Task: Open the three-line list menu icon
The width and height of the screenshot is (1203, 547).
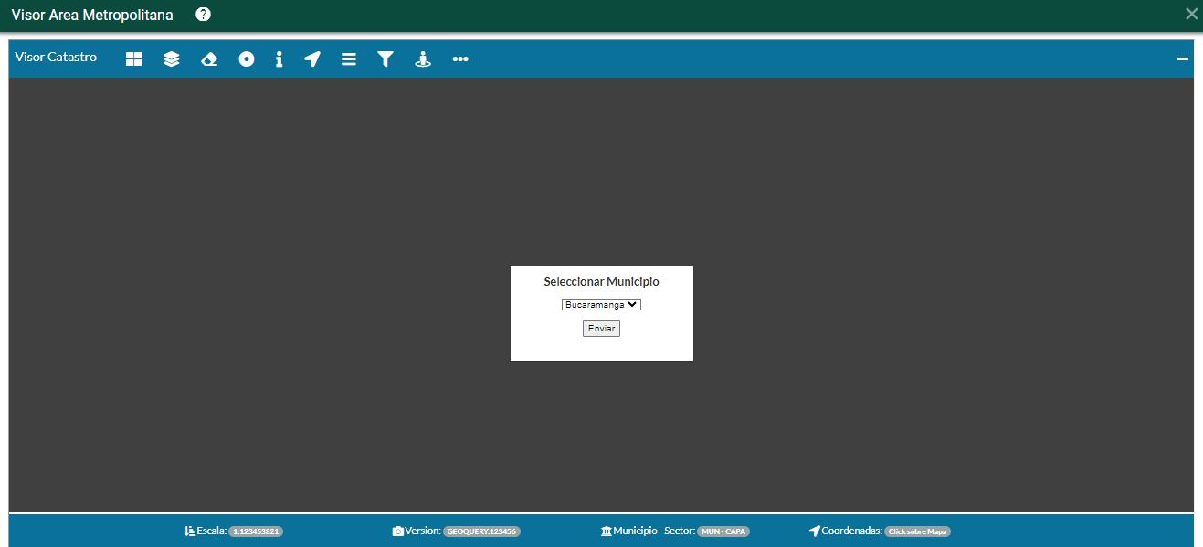Action: point(349,58)
